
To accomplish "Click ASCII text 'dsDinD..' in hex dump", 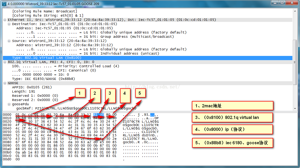I will [150, 135].
